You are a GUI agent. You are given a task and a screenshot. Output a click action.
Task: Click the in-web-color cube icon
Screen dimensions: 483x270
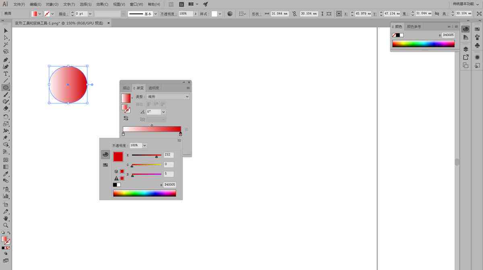point(116,171)
